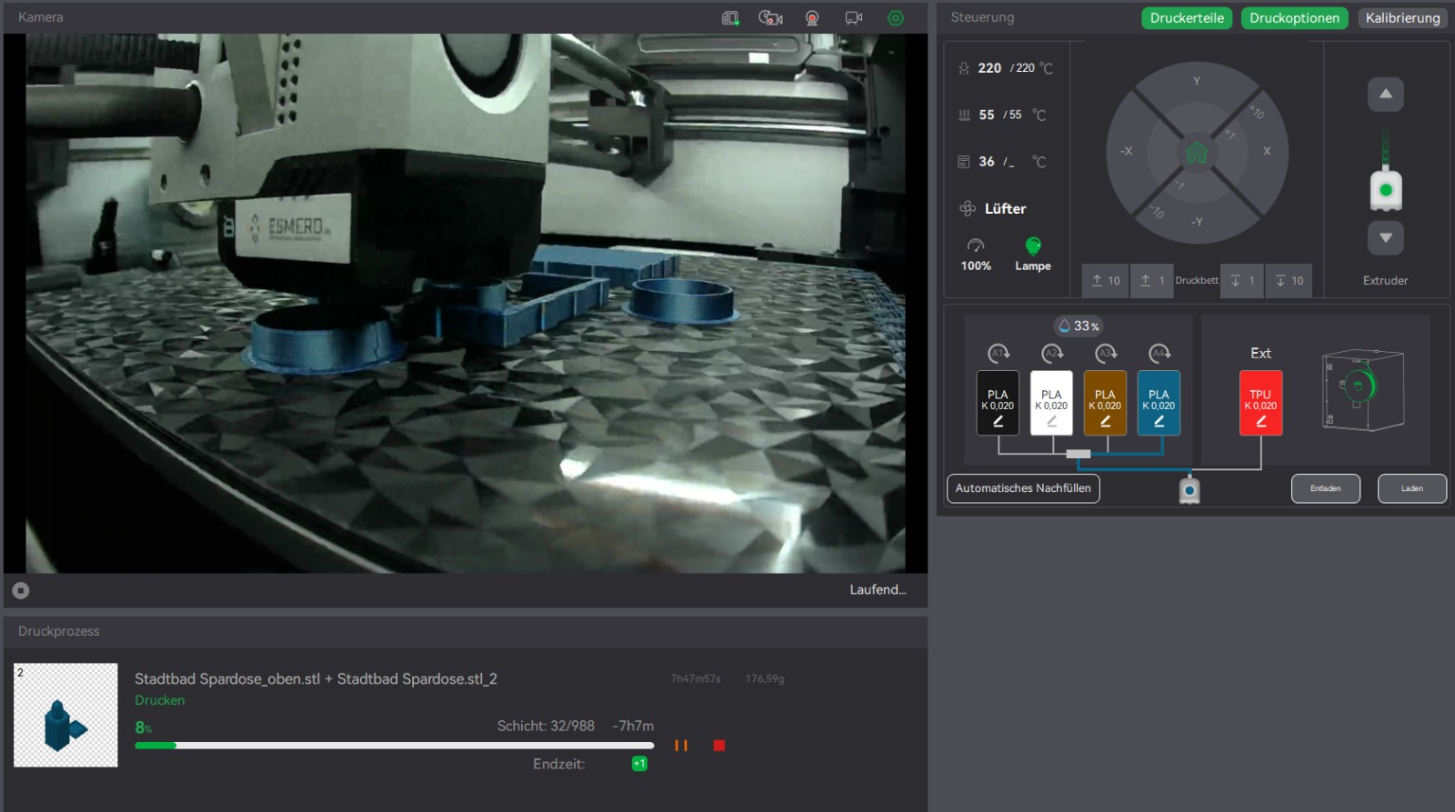
Task: Refresh AMS slot A1 filament reading
Action: 998,353
